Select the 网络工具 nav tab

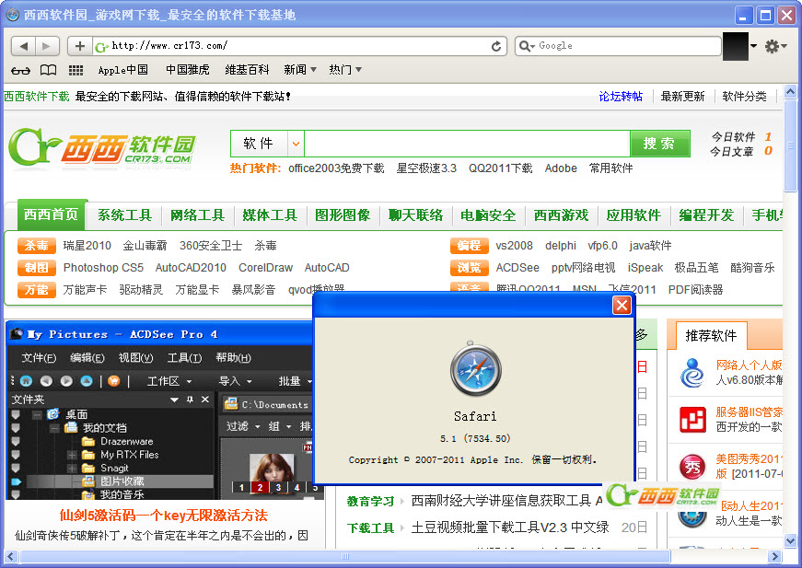point(197,215)
